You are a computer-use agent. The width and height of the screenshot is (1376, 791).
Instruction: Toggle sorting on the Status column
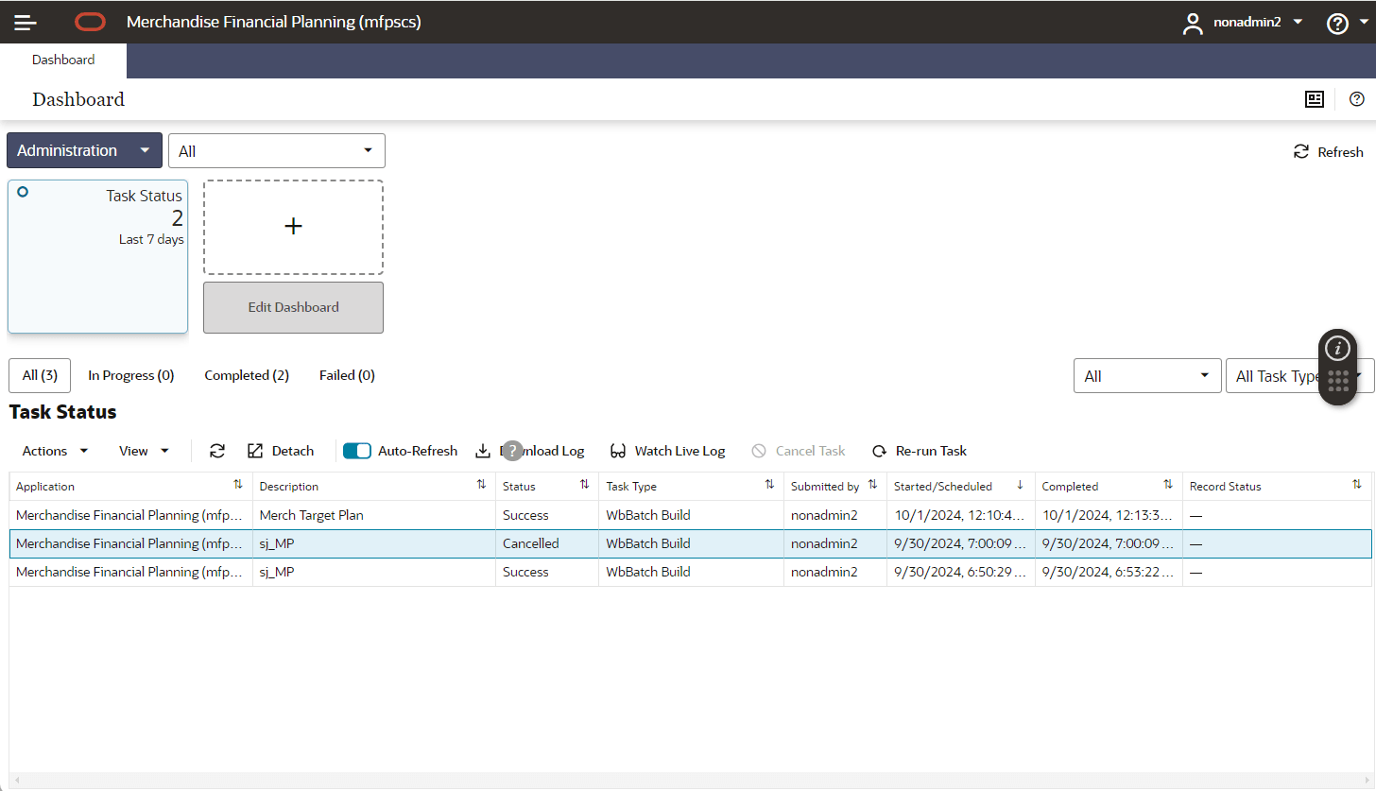click(583, 485)
